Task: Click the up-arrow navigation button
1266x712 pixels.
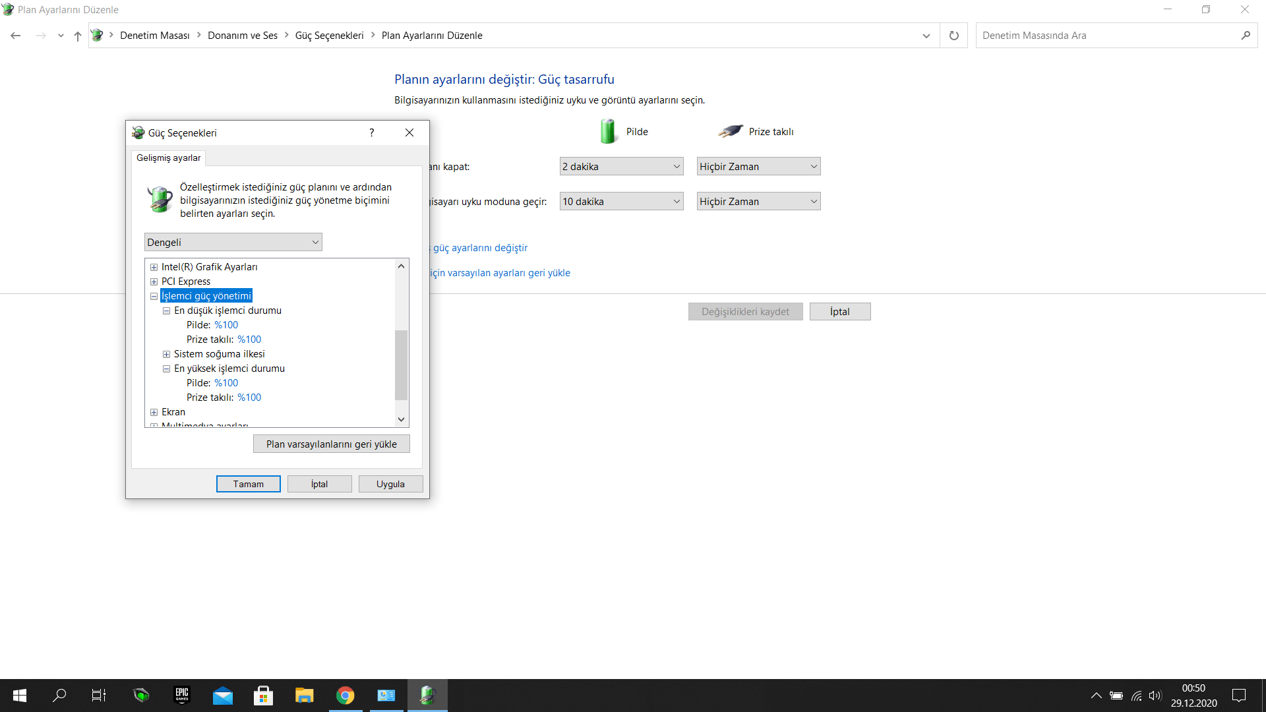Action: click(x=78, y=36)
